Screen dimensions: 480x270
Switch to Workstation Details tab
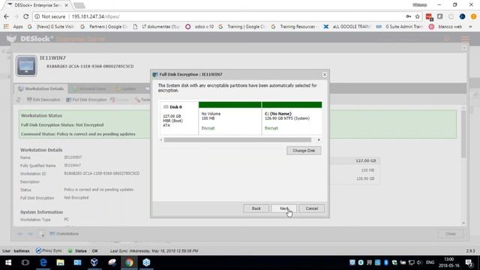coord(41,88)
